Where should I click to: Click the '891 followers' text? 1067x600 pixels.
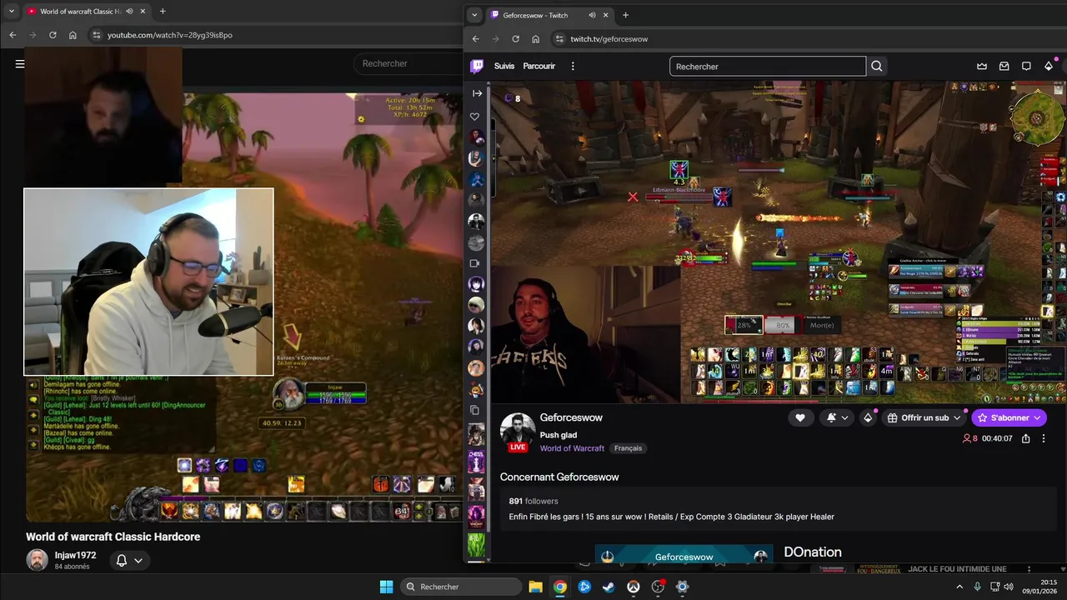tap(533, 502)
